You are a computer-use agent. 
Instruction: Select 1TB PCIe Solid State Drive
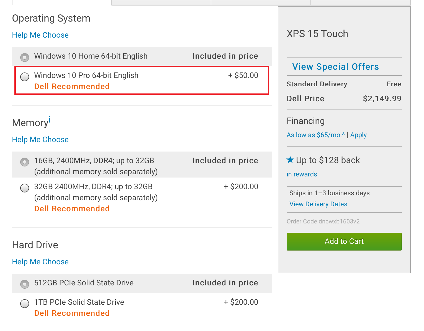pos(25,303)
